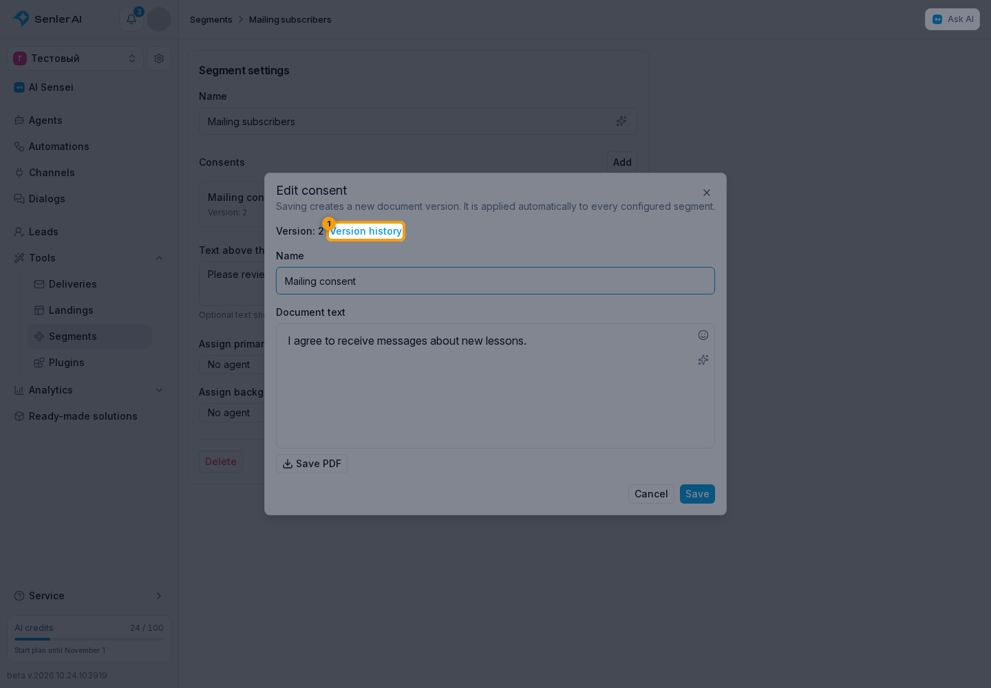Screen dimensions: 991x688
Task: Save the consent changes
Action: (697, 494)
